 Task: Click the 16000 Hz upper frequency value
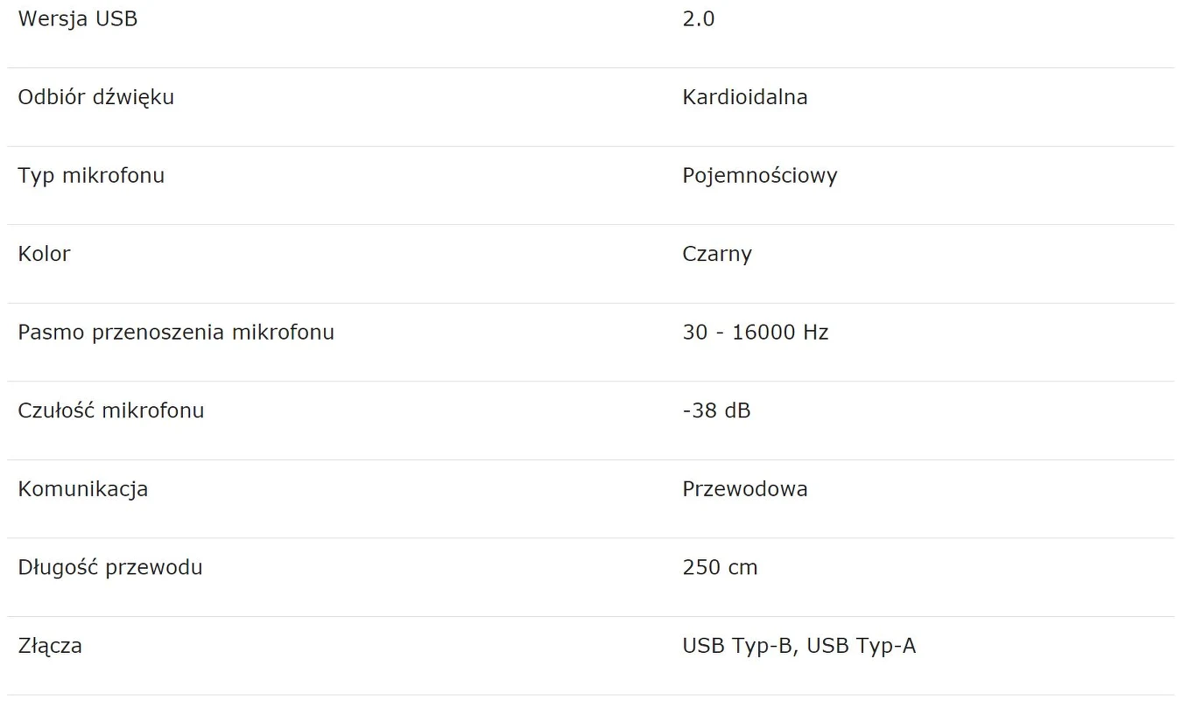[x=781, y=333]
